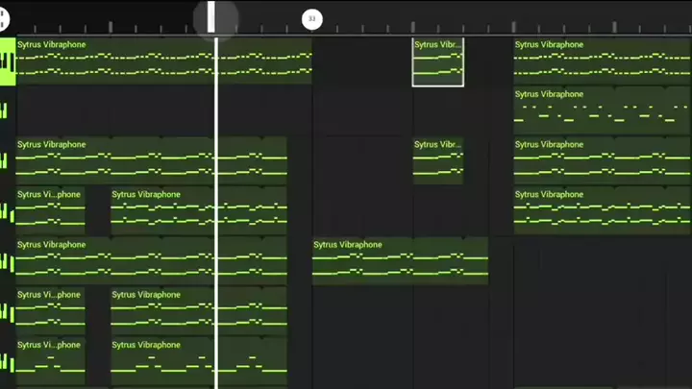
Task: Select the small Sytrus clip in third track
Action: coord(438,160)
